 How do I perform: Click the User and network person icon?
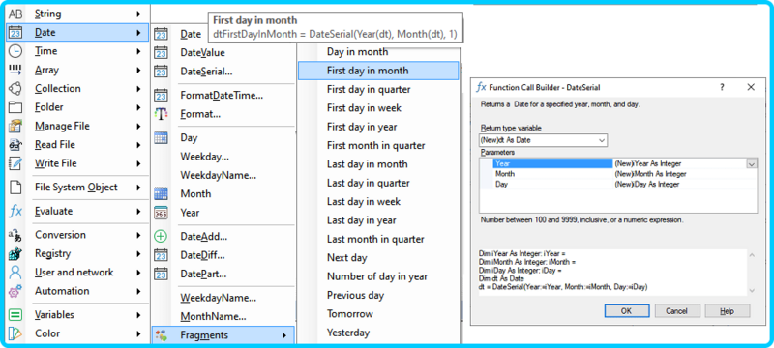point(15,273)
